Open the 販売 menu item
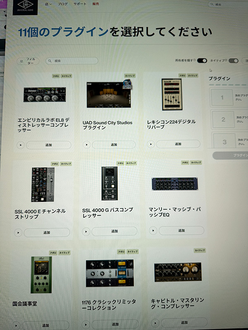The width and height of the screenshot is (248, 330). pyautogui.click(x=95, y=4)
